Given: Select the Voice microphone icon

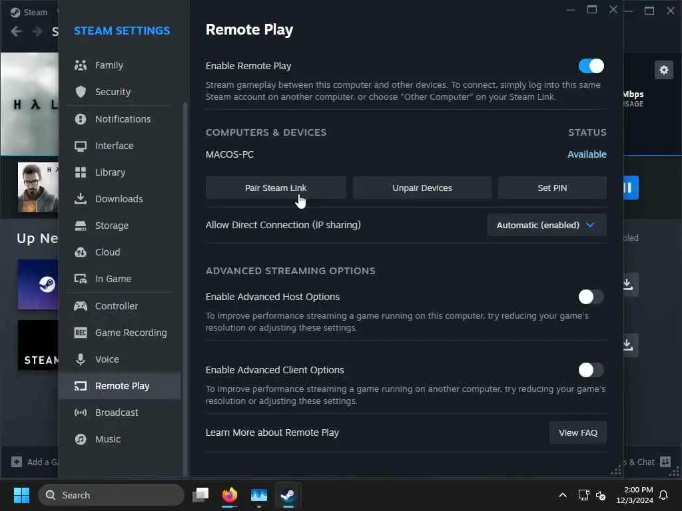Looking at the screenshot, I should click(x=81, y=359).
